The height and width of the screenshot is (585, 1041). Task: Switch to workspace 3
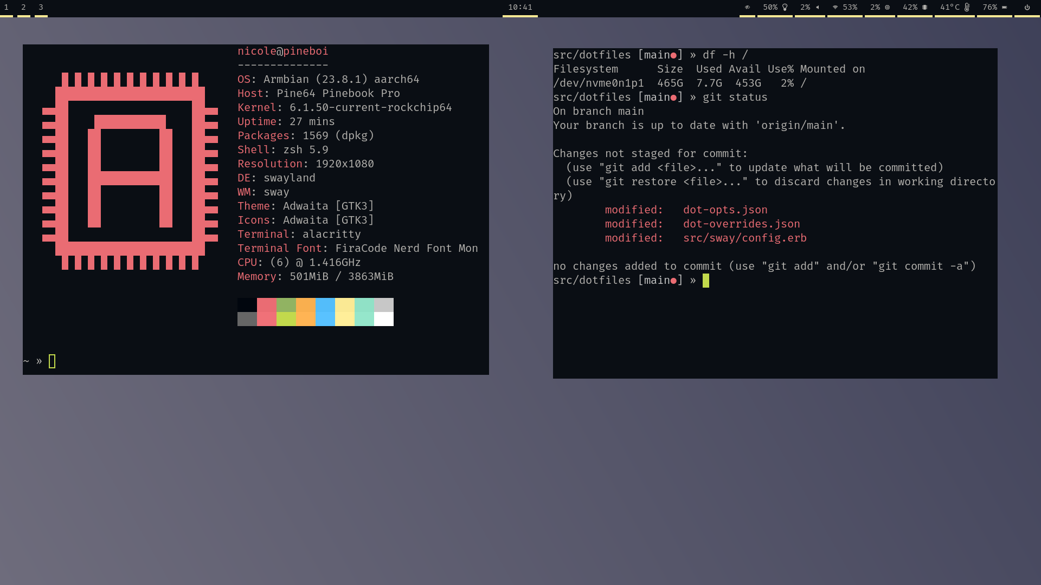(x=41, y=8)
